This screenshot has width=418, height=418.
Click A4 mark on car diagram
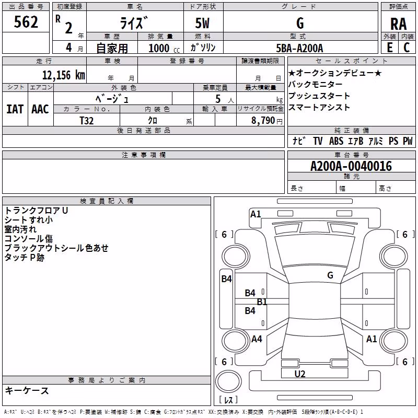point(257,339)
